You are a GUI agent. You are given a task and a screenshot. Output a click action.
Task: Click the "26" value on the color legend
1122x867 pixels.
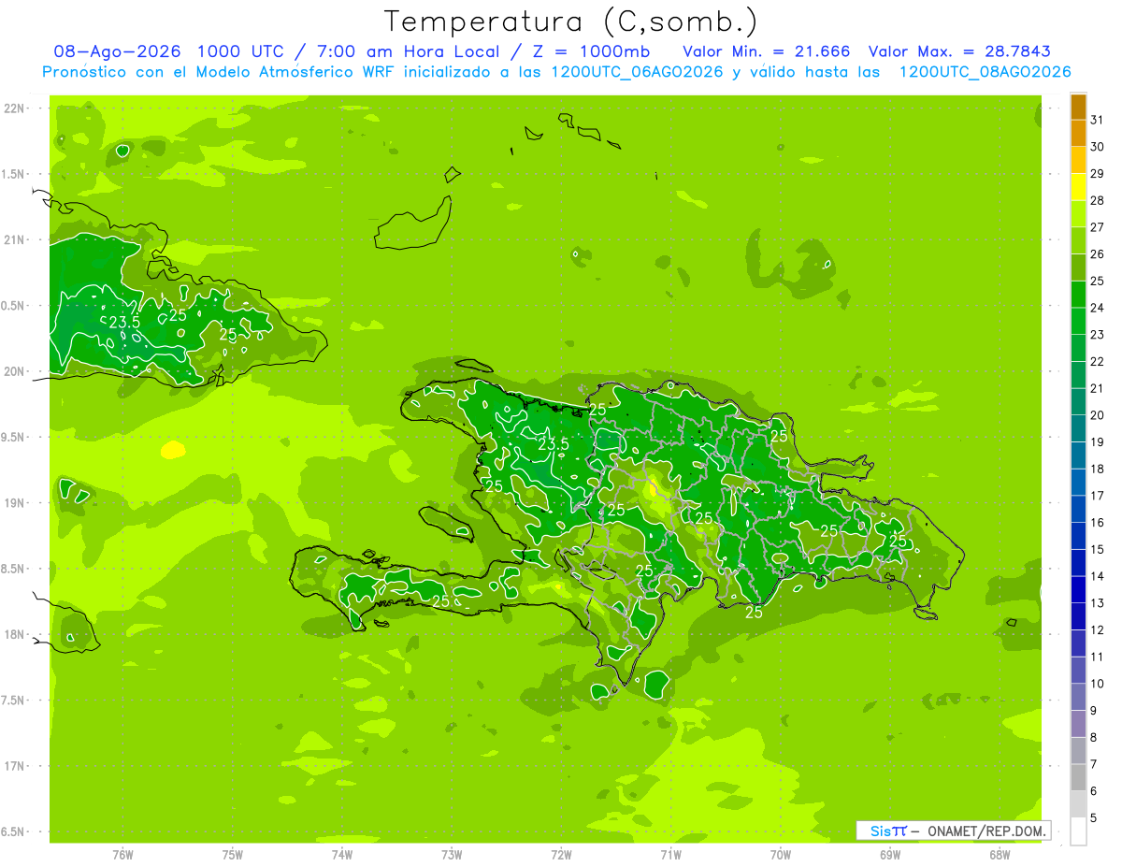(x=1097, y=253)
